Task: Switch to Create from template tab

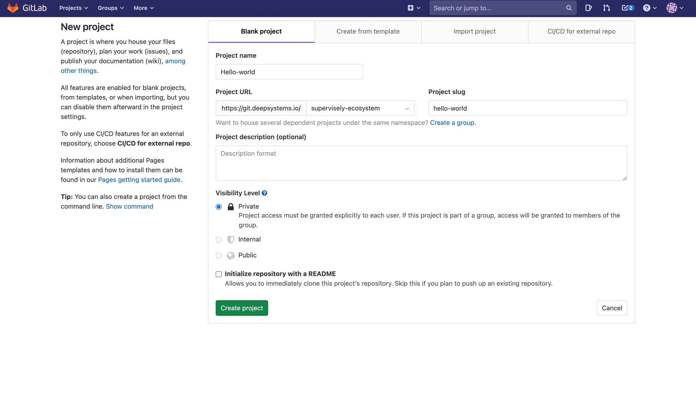Action: coord(368,31)
